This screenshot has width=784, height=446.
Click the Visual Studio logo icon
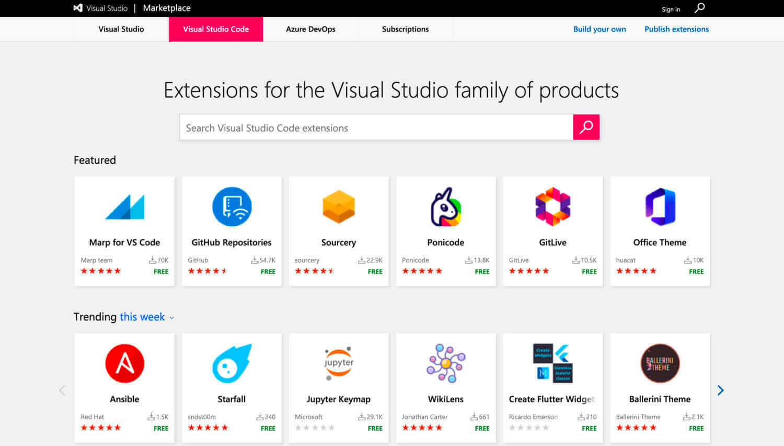click(78, 8)
